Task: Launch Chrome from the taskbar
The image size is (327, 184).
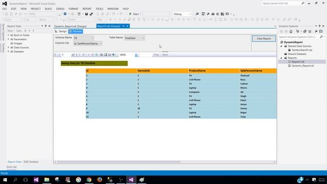Action: (x=89, y=179)
